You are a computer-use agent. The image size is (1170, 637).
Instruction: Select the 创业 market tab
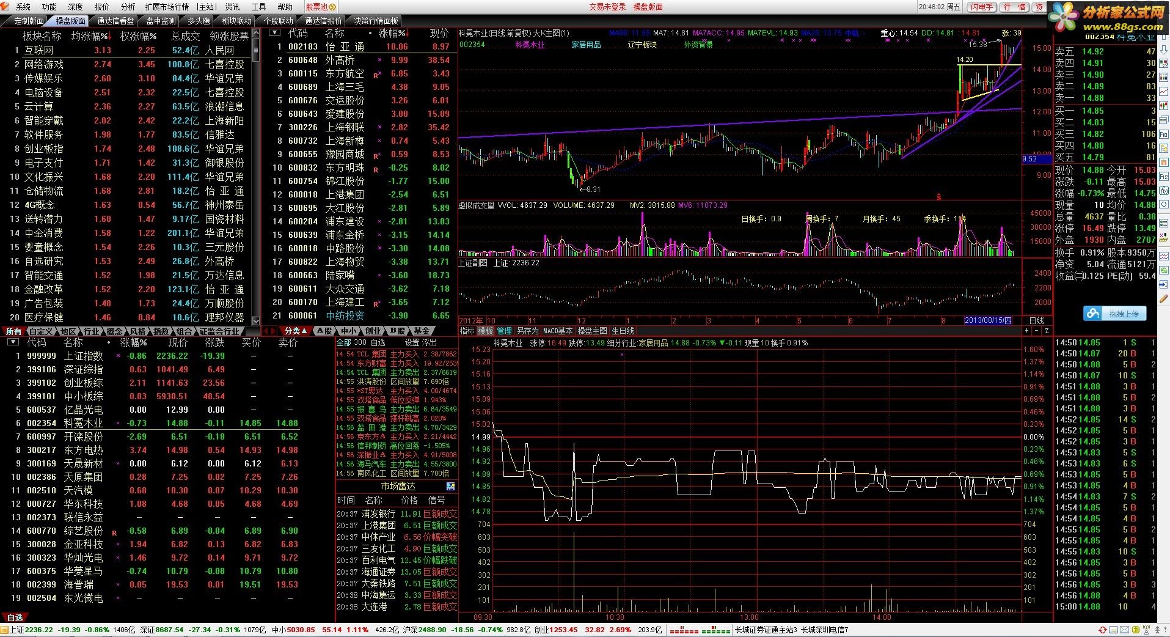(x=373, y=331)
